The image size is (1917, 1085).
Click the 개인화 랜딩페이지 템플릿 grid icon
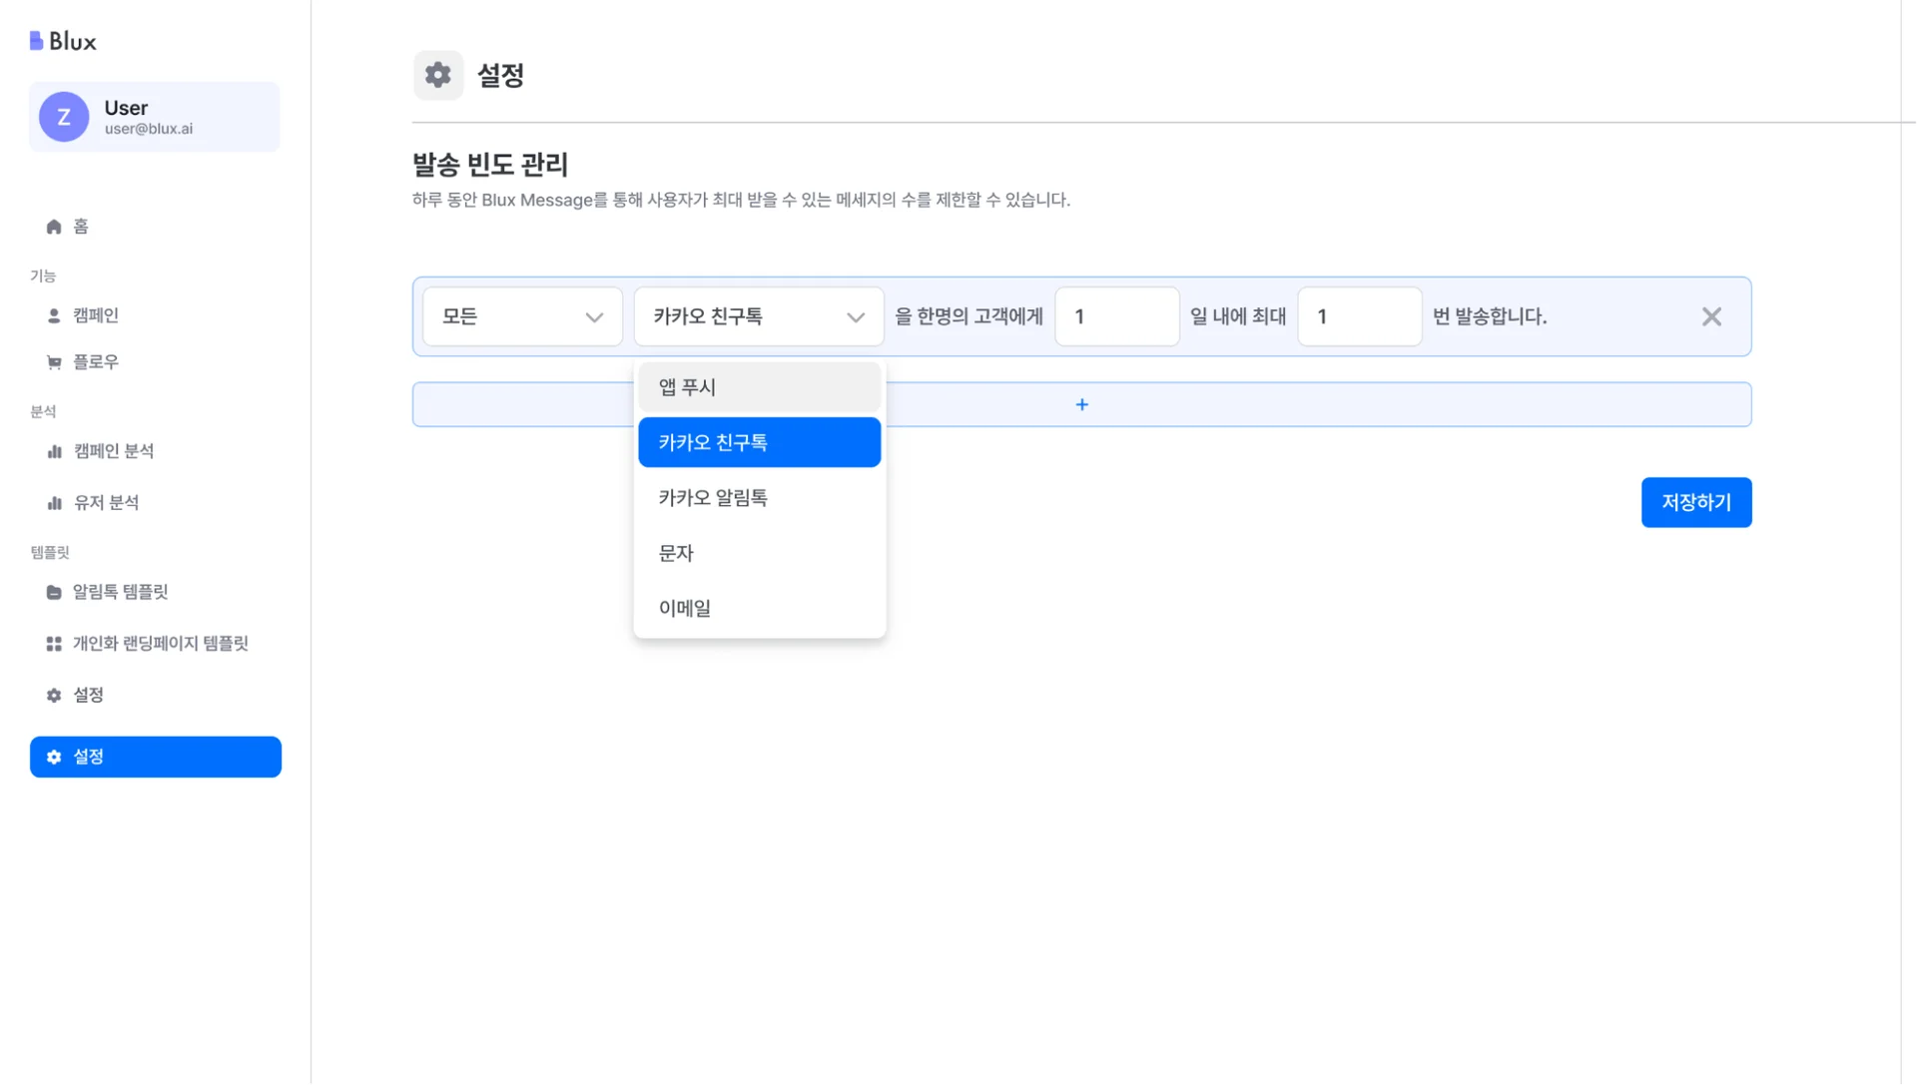(53, 643)
